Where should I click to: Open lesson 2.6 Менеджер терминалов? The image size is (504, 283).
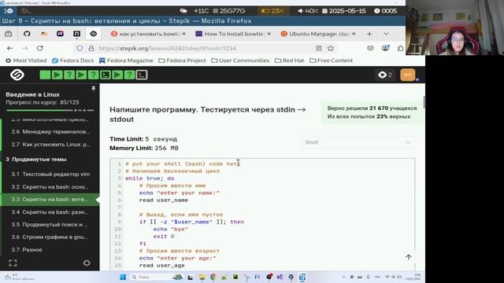50,131
